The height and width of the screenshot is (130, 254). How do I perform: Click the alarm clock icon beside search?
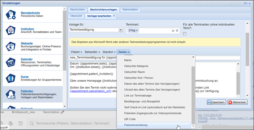point(21,123)
